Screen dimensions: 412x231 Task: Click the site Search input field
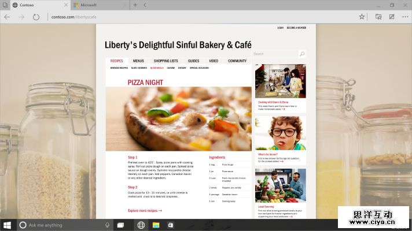coord(275,54)
